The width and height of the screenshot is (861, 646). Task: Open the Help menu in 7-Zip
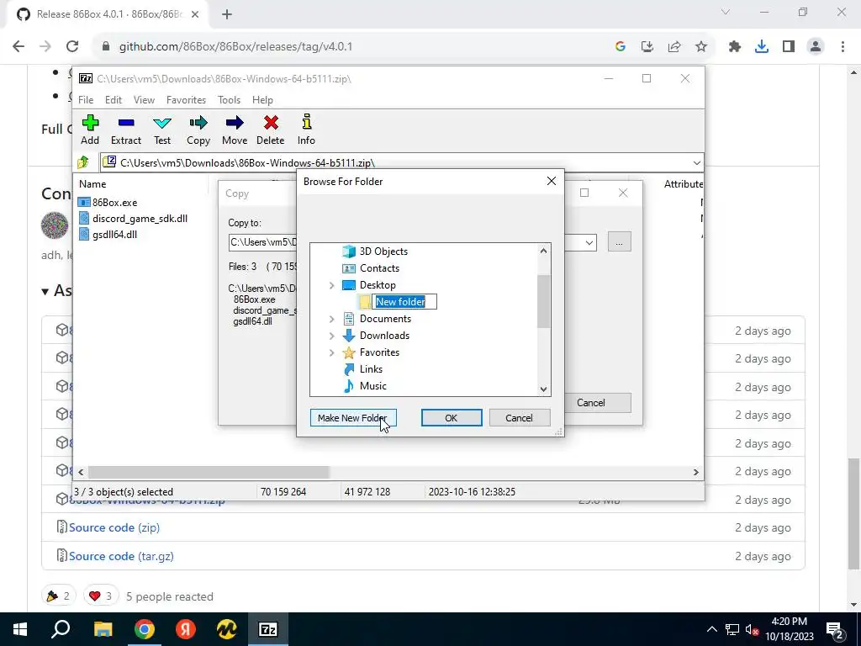(x=262, y=100)
